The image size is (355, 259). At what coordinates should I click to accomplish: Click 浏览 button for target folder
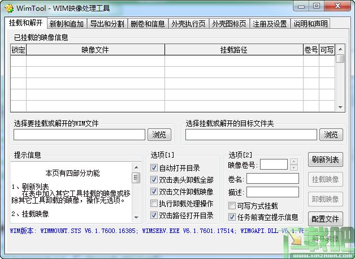click(331, 135)
